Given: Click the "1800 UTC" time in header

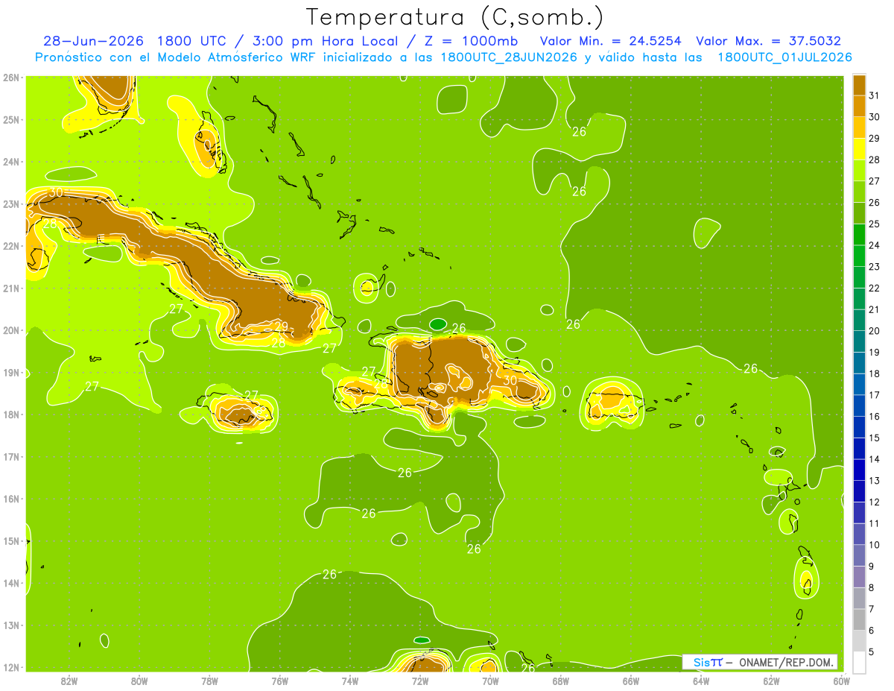Looking at the screenshot, I should [x=192, y=41].
